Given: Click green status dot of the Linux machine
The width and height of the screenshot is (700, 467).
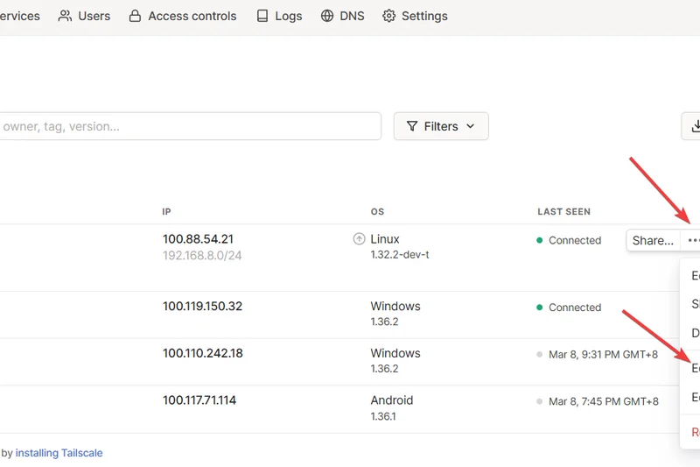Looking at the screenshot, I should click(x=540, y=240).
